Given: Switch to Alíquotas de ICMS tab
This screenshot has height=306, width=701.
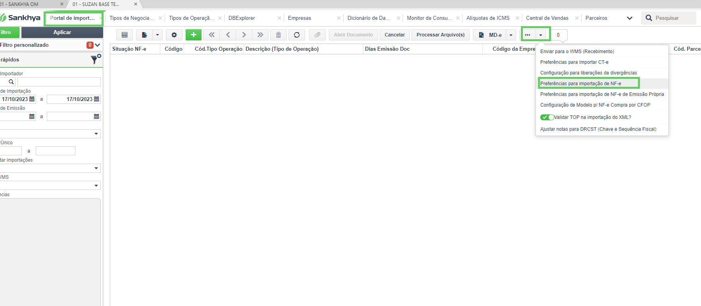Looking at the screenshot, I should [x=488, y=18].
